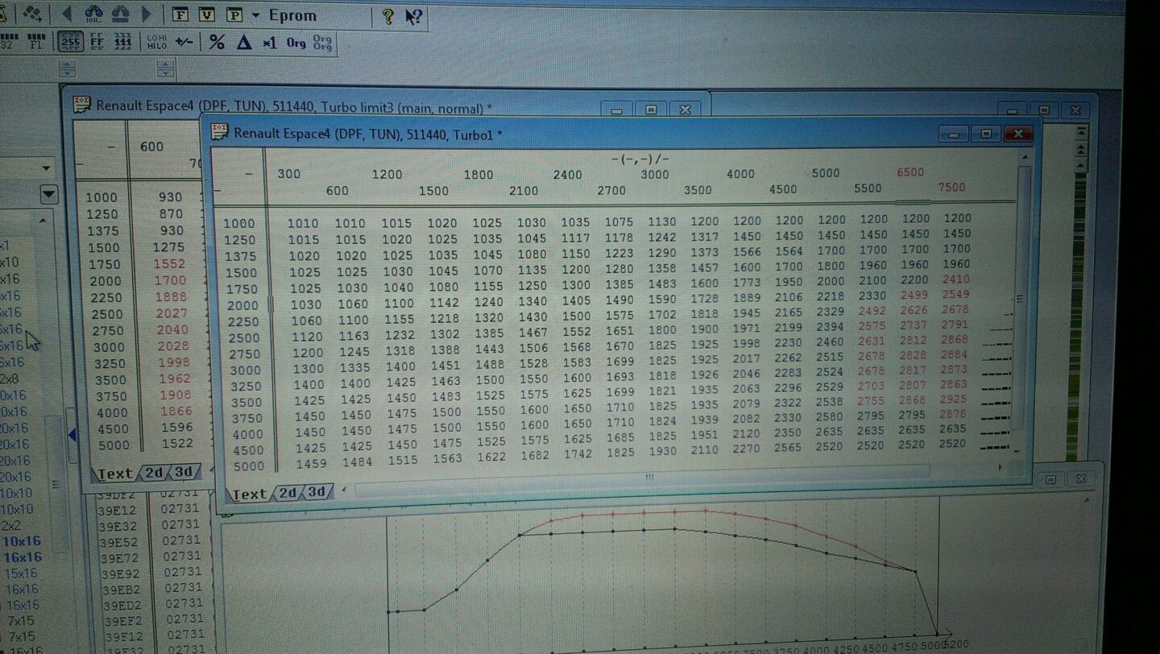Click the percent display mode icon

click(x=216, y=43)
